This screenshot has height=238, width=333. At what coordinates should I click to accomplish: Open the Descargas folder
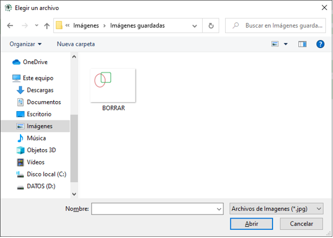pyautogui.click(x=40, y=90)
